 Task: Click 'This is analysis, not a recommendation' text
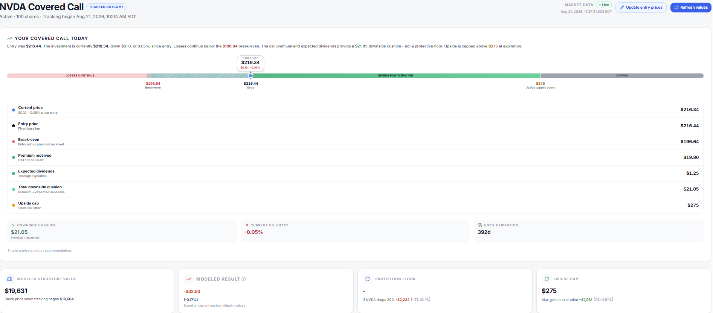pos(40,250)
